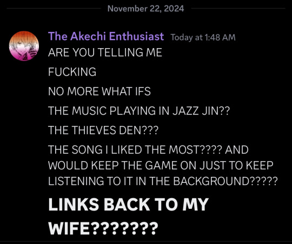Click LISTENING TO IT IN THE BACKGROUND line

coord(163,181)
